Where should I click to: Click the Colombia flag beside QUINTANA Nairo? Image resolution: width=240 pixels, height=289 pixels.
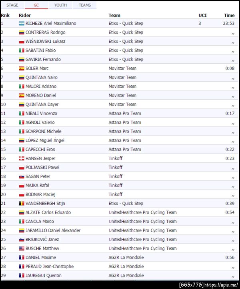(22, 77)
